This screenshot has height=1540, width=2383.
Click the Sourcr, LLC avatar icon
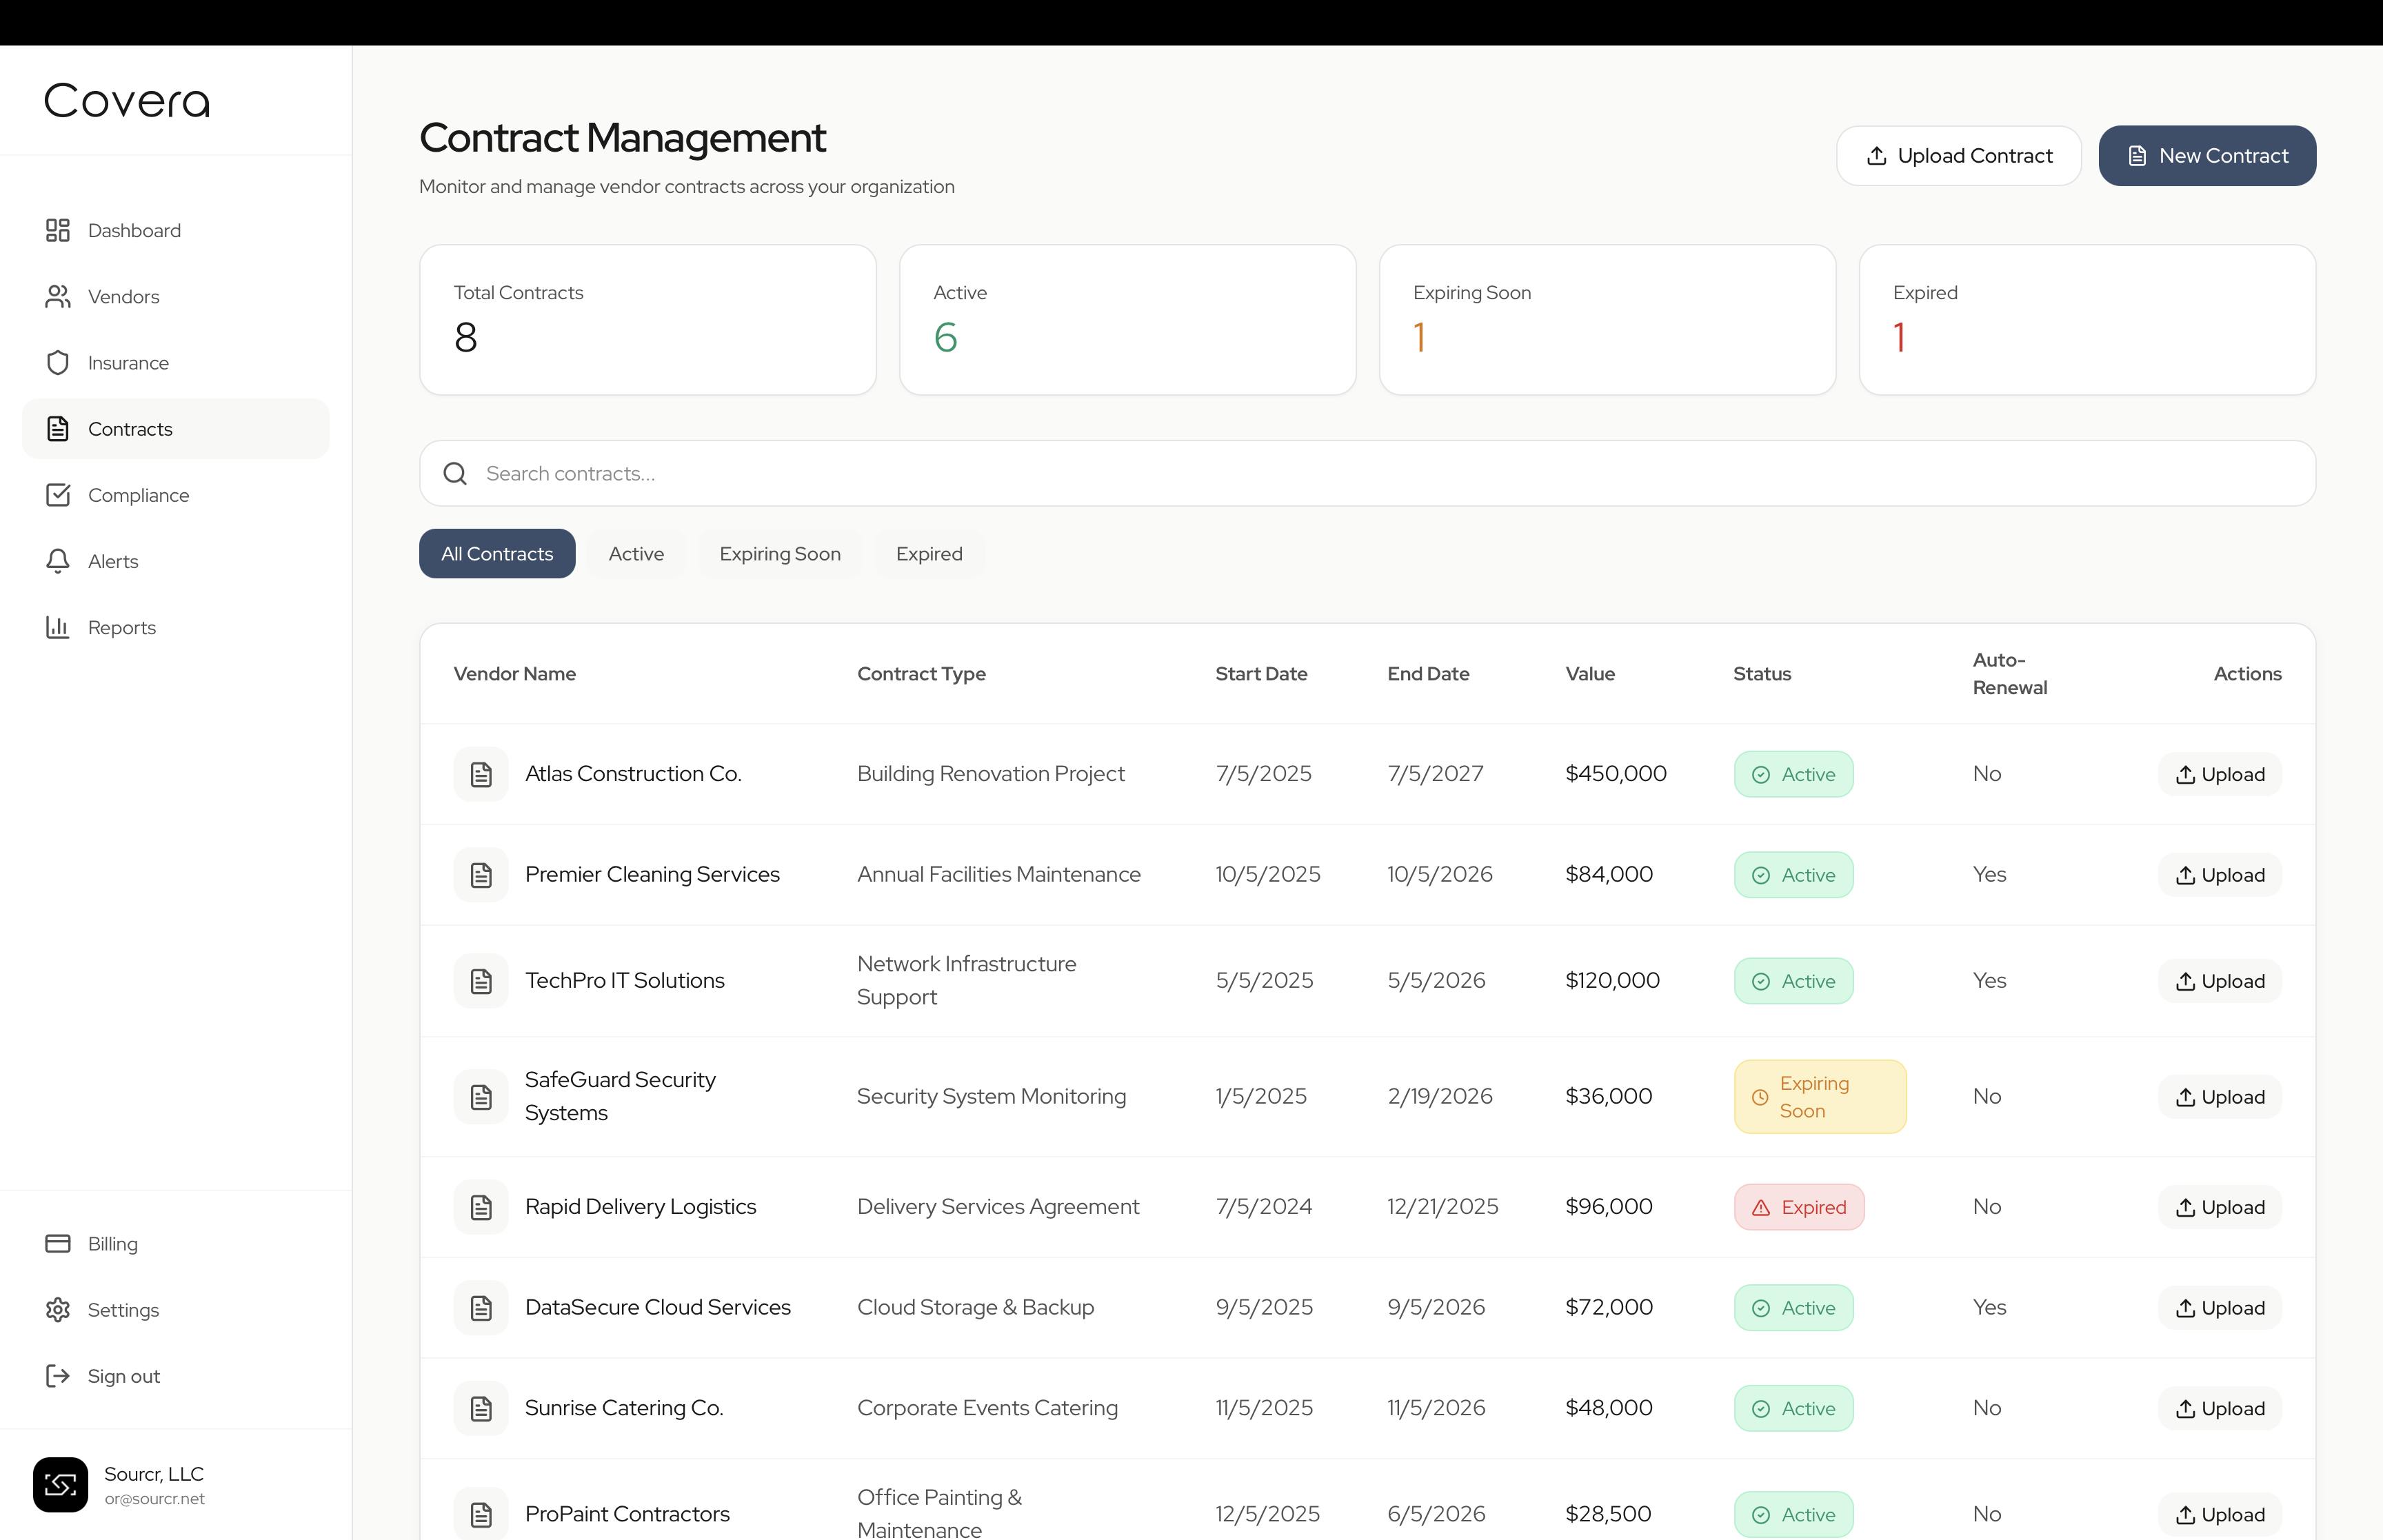60,1485
